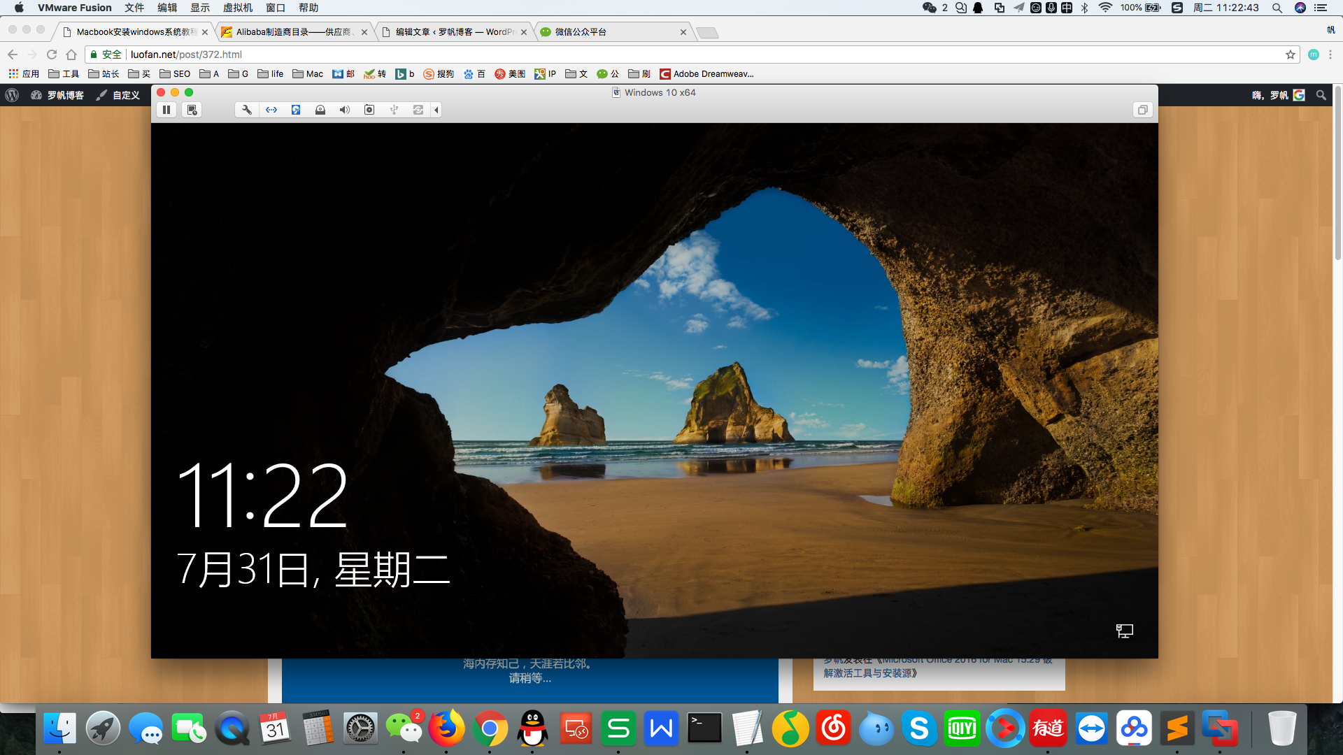Open Firefox from the Dock
Image resolution: width=1343 pixels, height=755 pixels.
[x=446, y=728]
